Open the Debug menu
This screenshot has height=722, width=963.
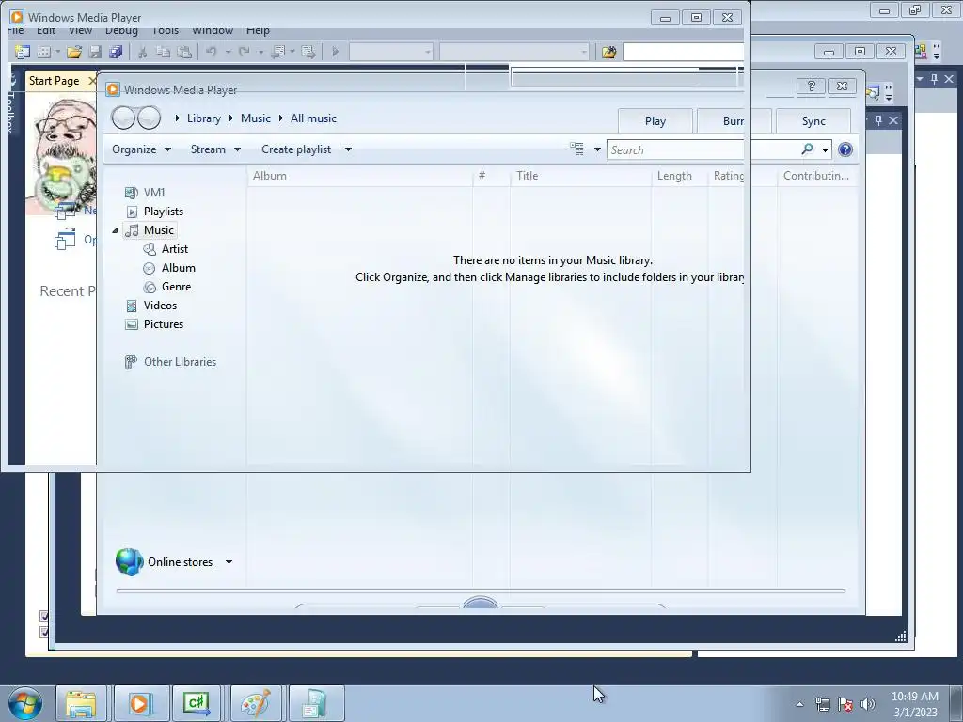121,30
